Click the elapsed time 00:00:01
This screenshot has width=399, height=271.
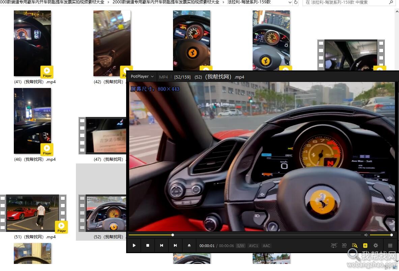[207, 246]
